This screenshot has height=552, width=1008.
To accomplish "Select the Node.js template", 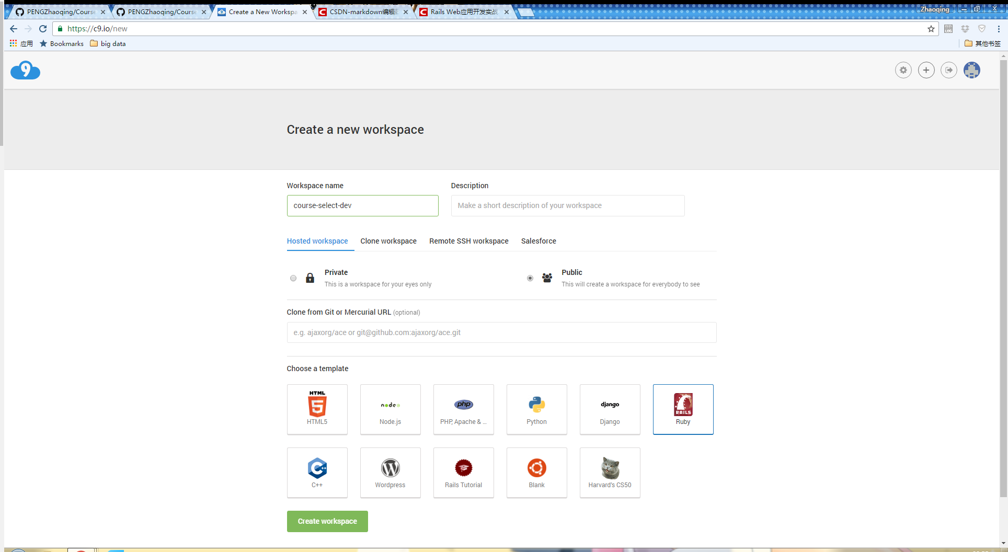I will coord(390,409).
